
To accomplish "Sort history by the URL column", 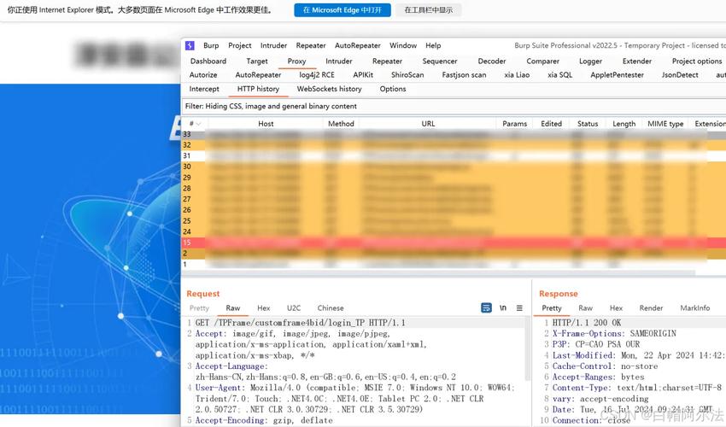I will pyautogui.click(x=428, y=124).
